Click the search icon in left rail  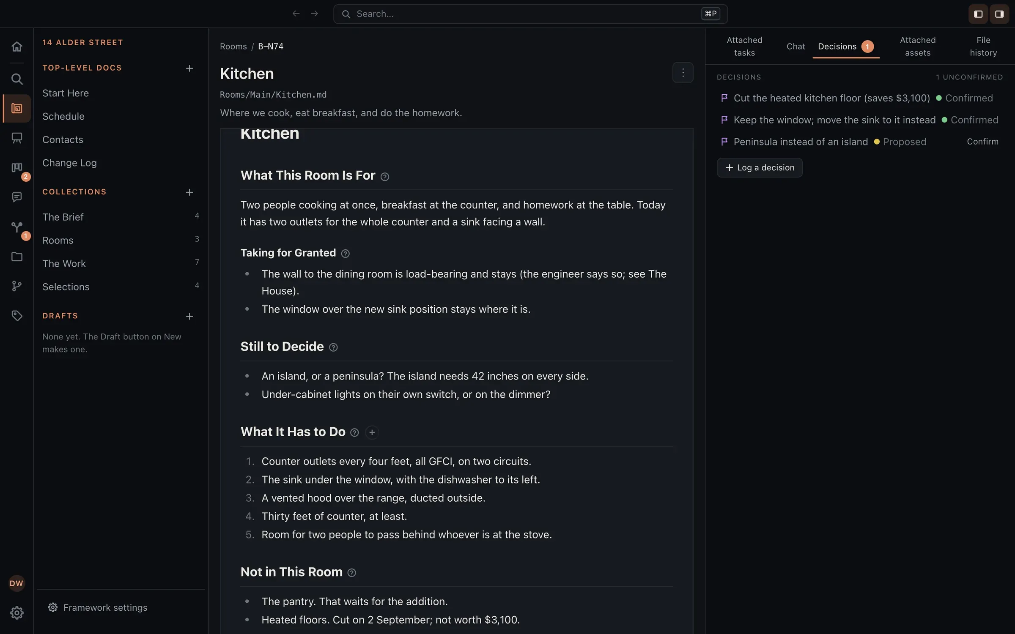click(x=17, y=79)
